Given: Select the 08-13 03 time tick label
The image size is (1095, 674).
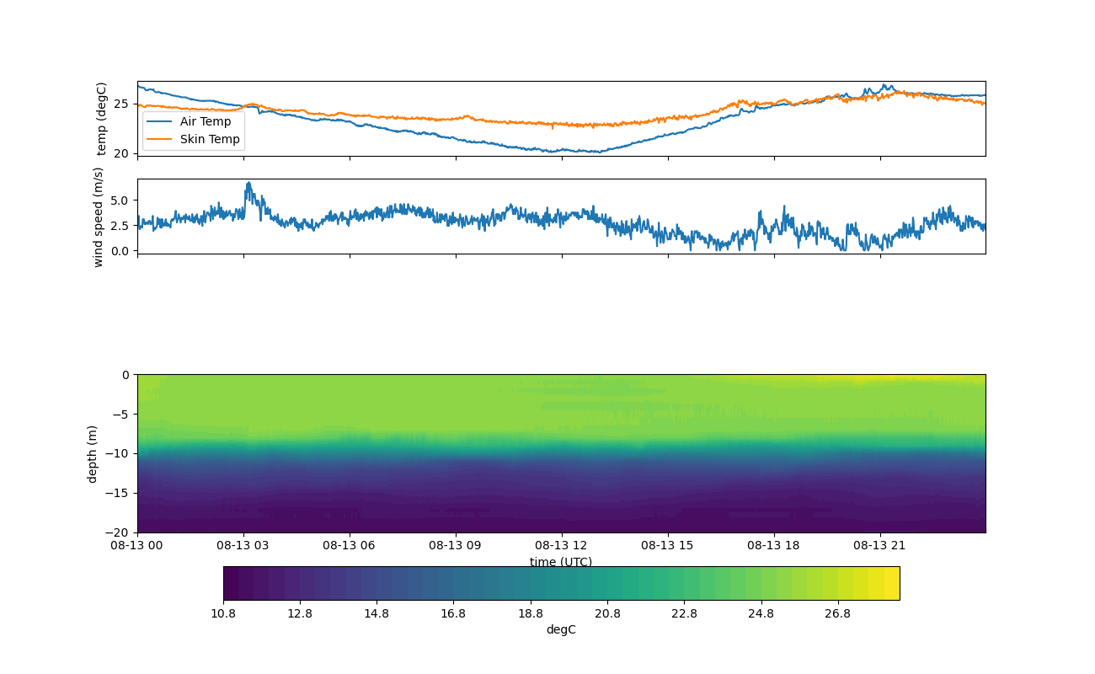Looking at the screenshot, I should click(x=243, y=545).
